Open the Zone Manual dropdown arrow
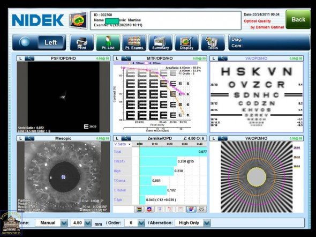The height and width of the screenshot is (237, 316). (x=64, y=223)
